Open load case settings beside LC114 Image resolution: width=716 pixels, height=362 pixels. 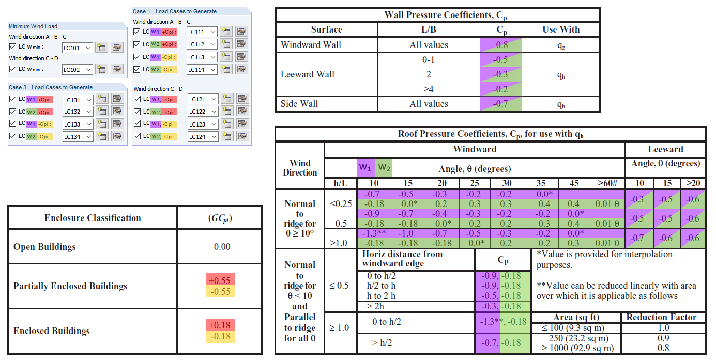click(x=241, y=69)
